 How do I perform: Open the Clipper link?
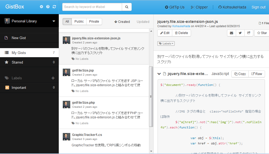point(199,7)
